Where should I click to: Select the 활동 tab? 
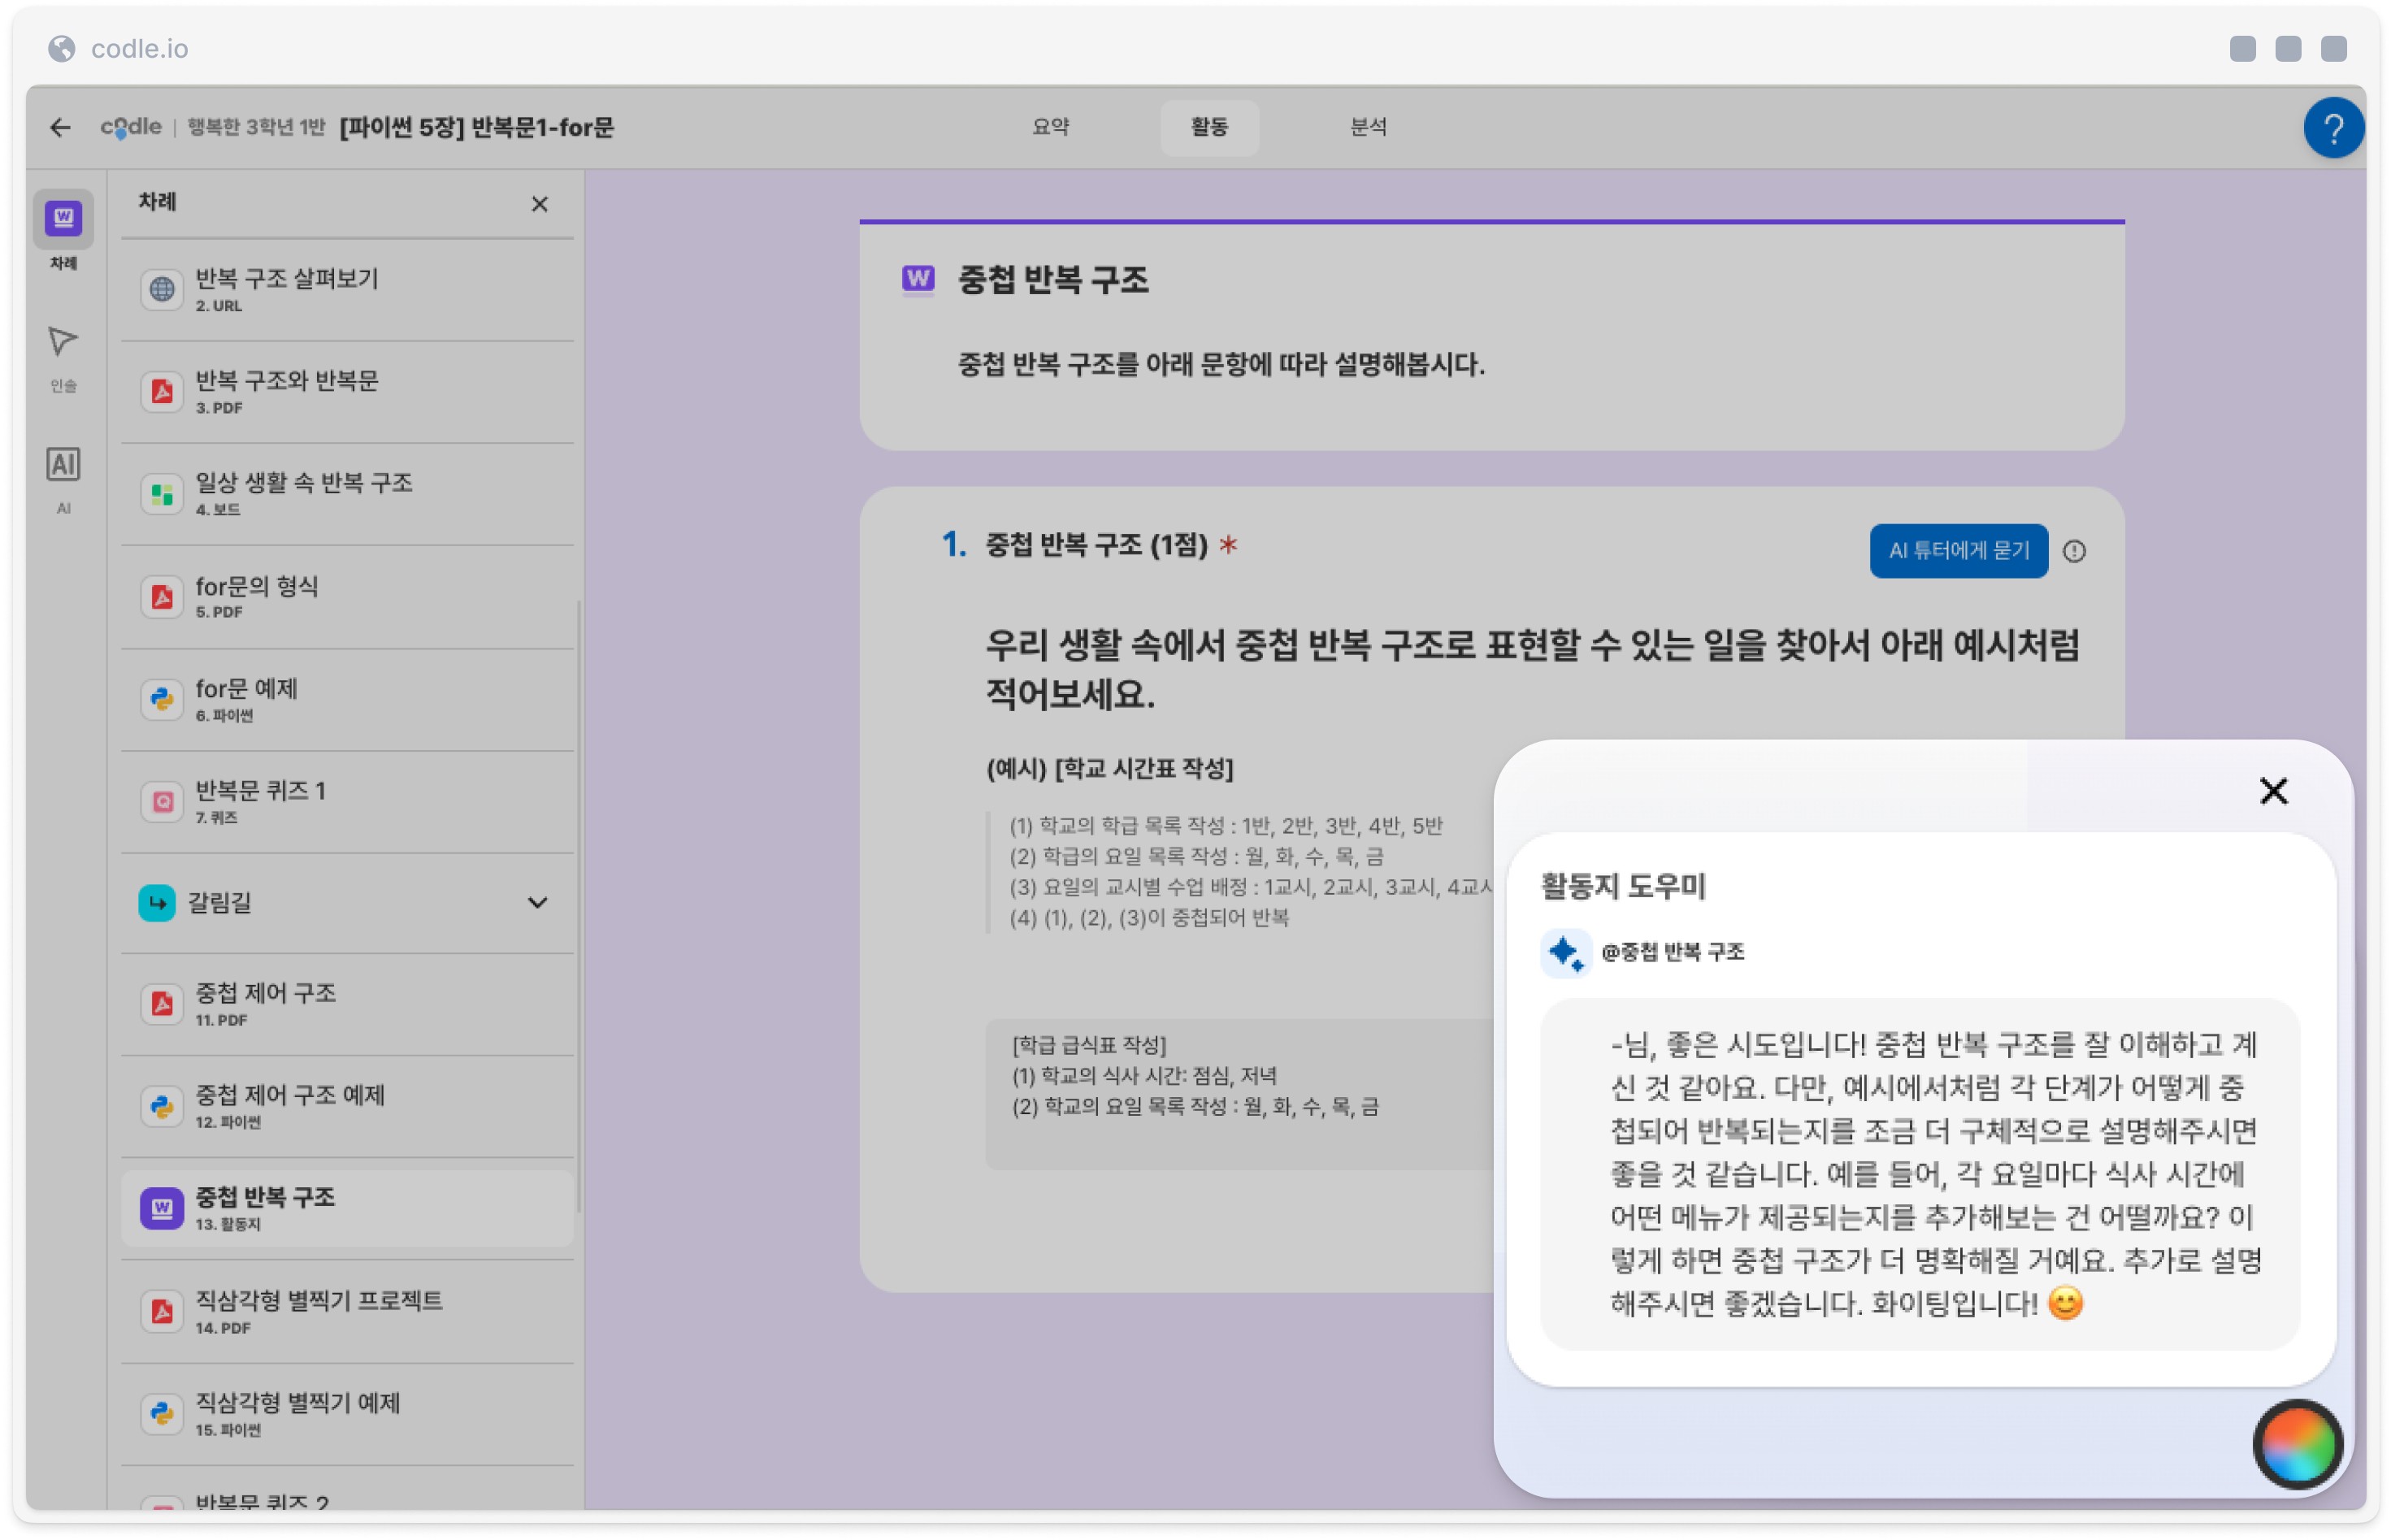(x=1208, y=127)
